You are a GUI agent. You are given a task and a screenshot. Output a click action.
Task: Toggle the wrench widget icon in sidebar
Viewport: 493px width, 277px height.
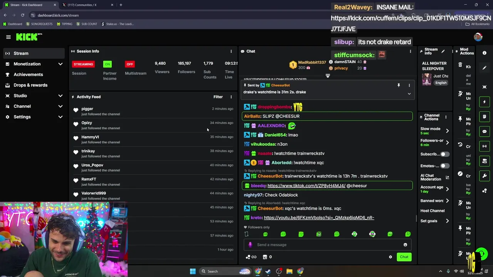485,176
